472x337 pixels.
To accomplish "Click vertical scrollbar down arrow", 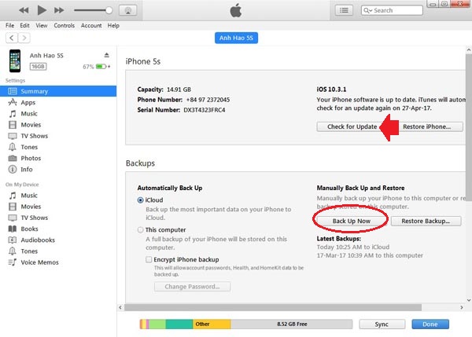I will point(469,300).
